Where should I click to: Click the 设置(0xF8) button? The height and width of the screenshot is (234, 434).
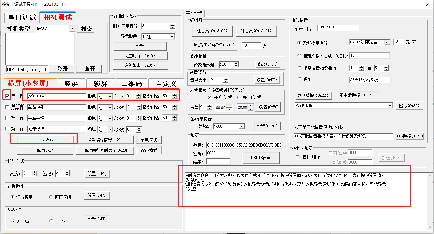(x=268, y=126)
